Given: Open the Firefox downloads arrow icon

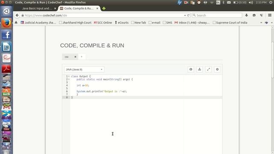Looking at the screenshot, I should [x=247, y=15].
